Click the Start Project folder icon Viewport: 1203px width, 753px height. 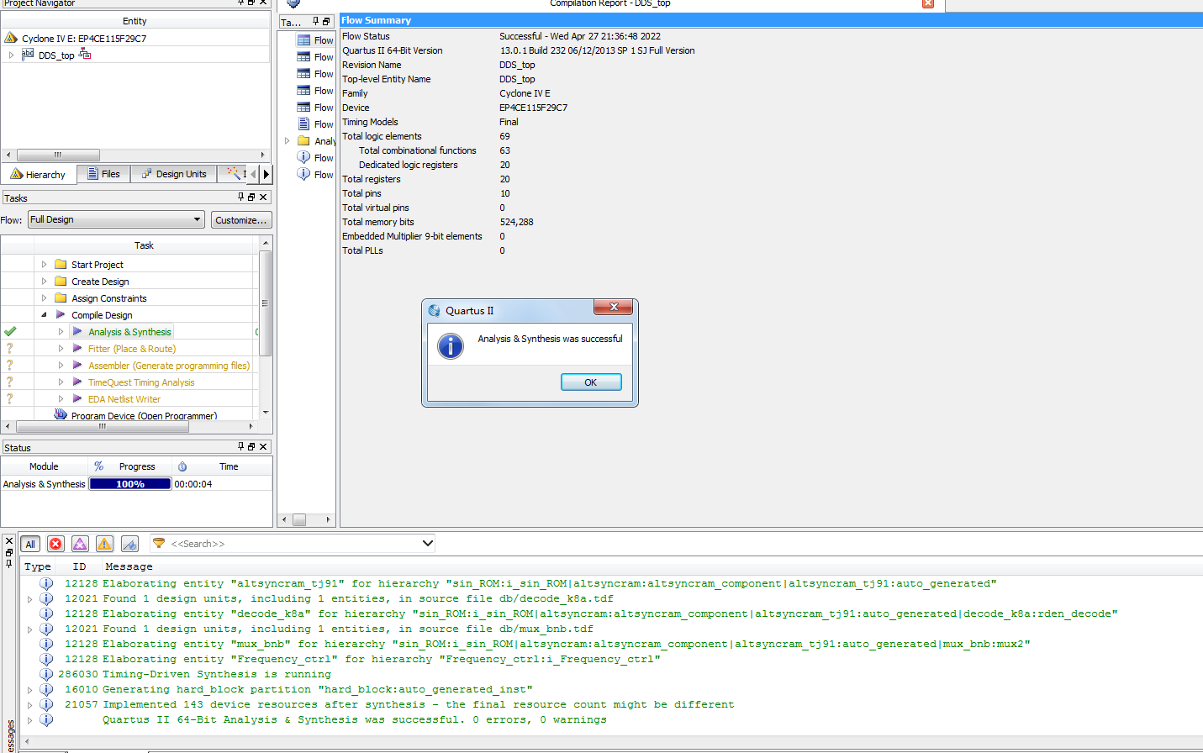(x=61, y=264)
